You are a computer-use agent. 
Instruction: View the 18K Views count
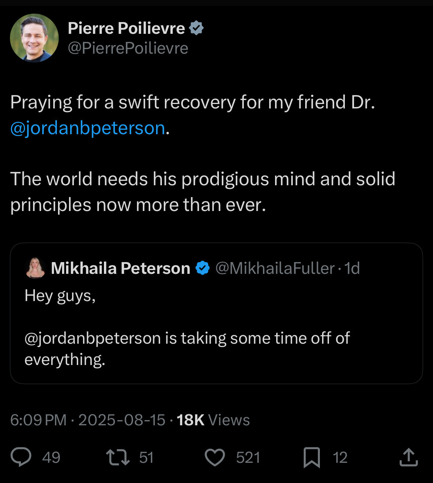(x=213, y=420)
